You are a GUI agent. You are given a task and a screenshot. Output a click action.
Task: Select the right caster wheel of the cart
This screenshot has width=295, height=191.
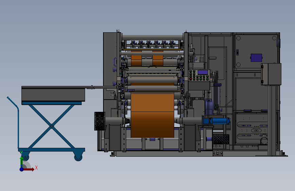tap(78, 157)
